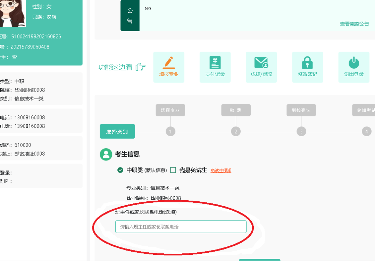Select the 到校确认 step label
This screenshot has width=375, height=262.
point(301,110)
